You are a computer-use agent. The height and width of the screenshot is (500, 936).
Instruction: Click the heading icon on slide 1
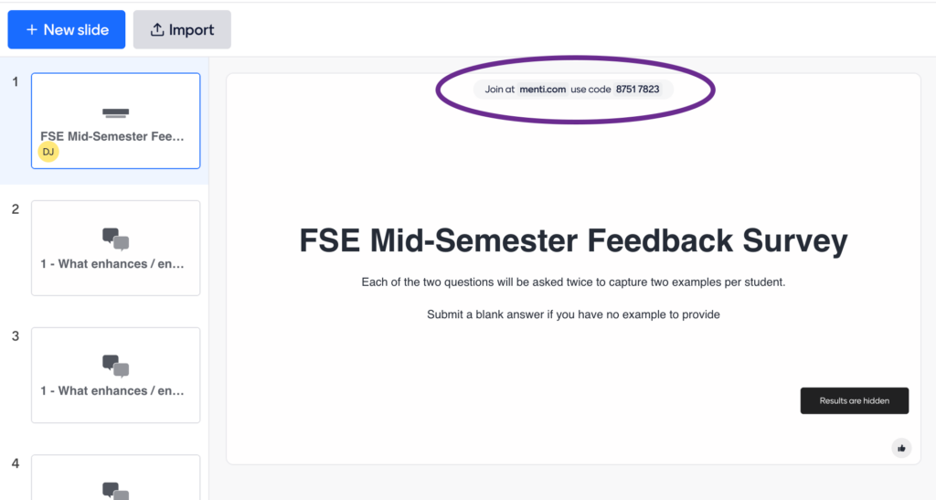click(116, 112)
